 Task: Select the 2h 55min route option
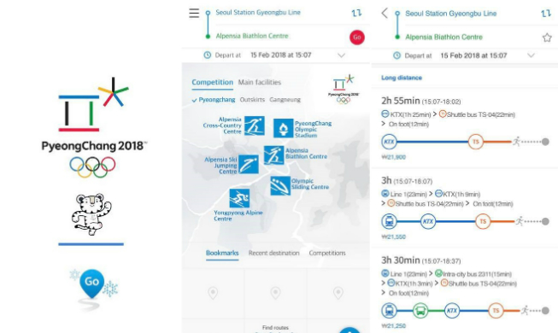(465, 128)
